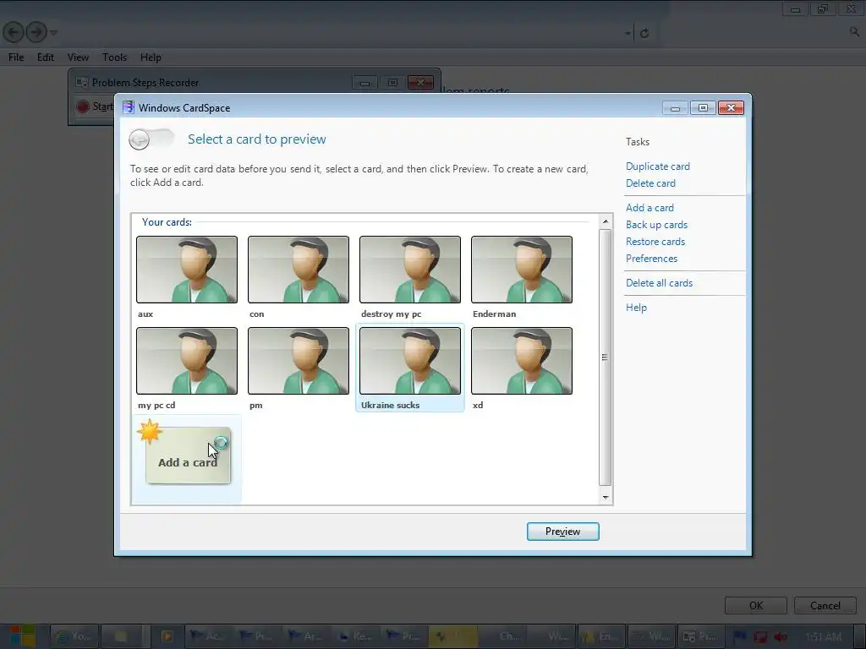866x649 pixels.
Task: Minimize the Windows CardSpace window
Action: pyautogui.click(x=675, y=108)
